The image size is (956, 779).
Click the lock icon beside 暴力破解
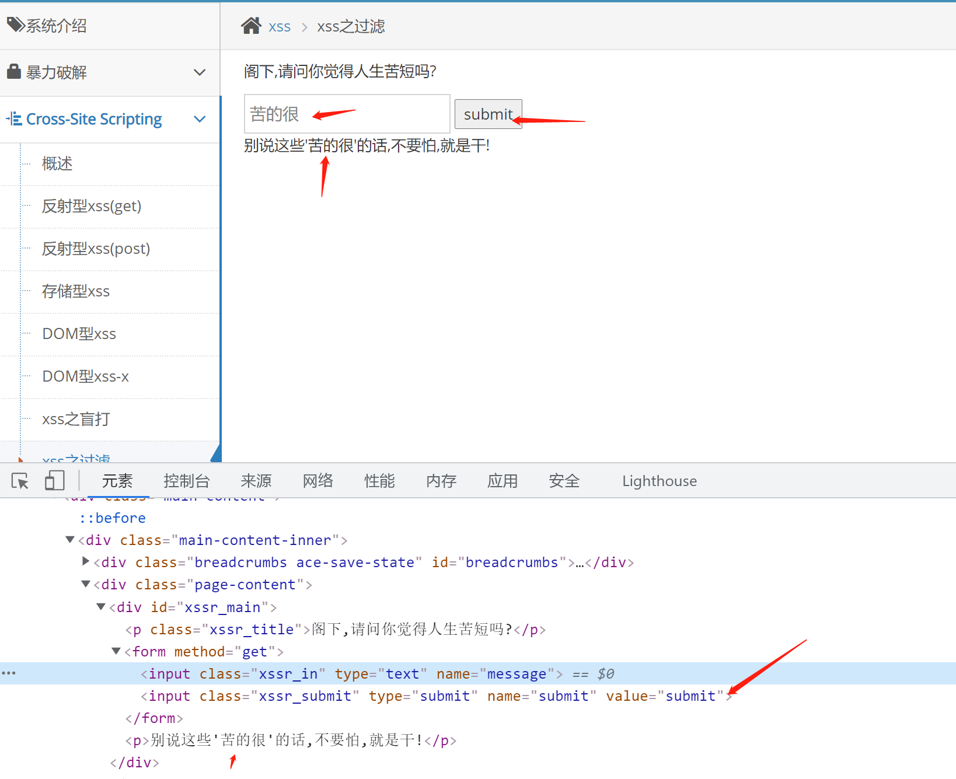[14, 71]
